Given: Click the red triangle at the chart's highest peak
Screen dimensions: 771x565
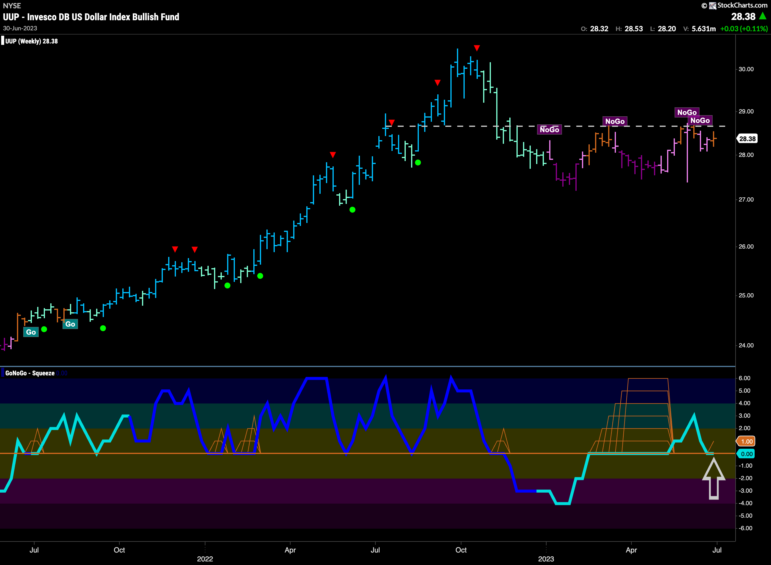Looking at the screenshot, I should (477, 48).
